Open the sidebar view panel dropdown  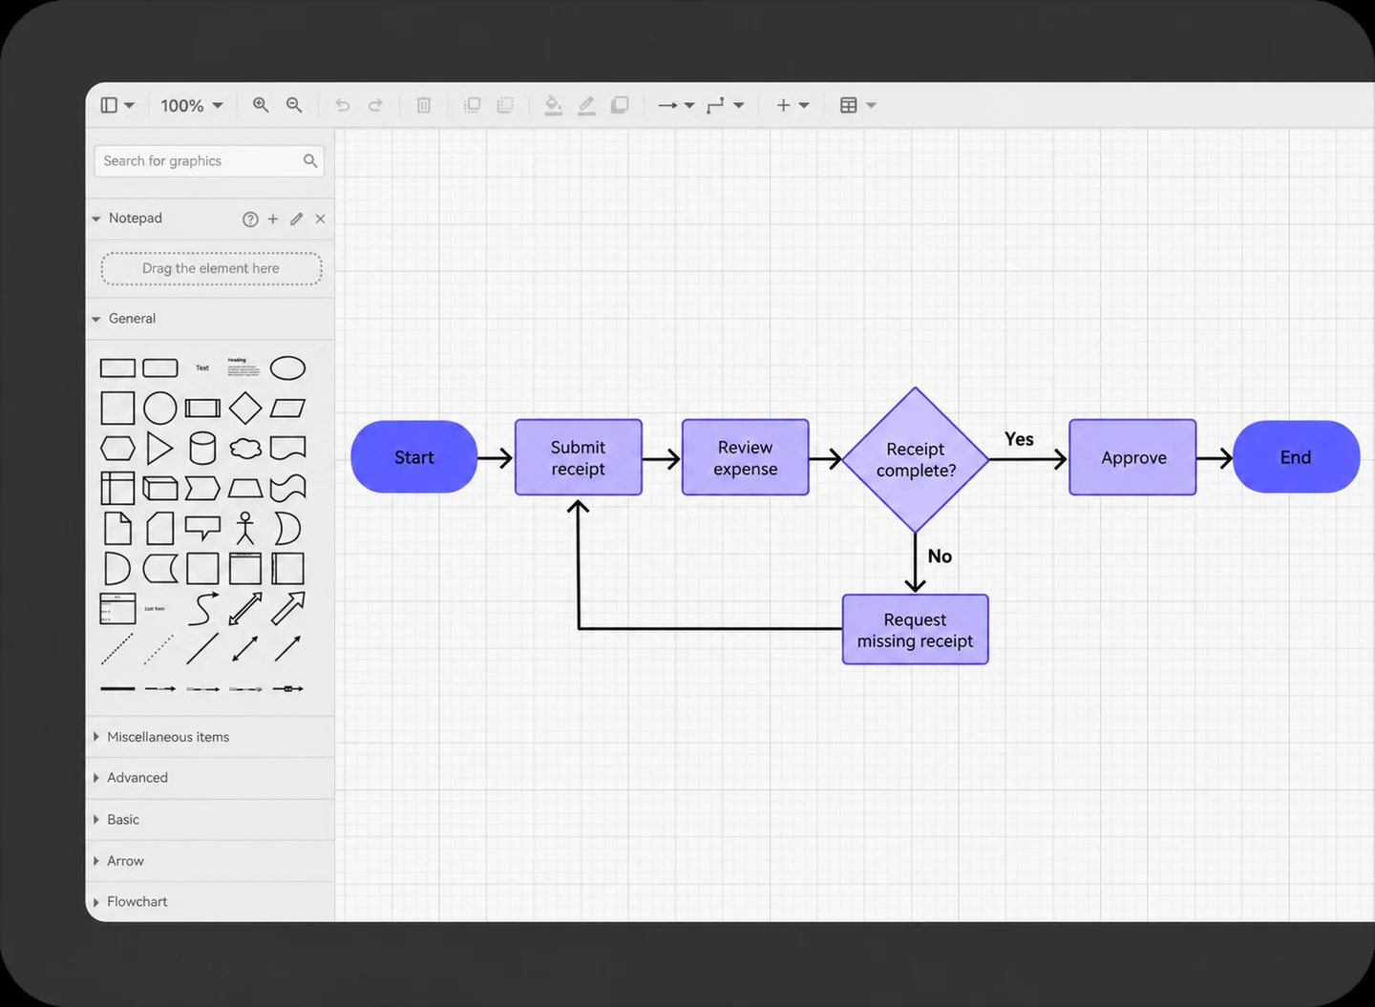[117, 105]
